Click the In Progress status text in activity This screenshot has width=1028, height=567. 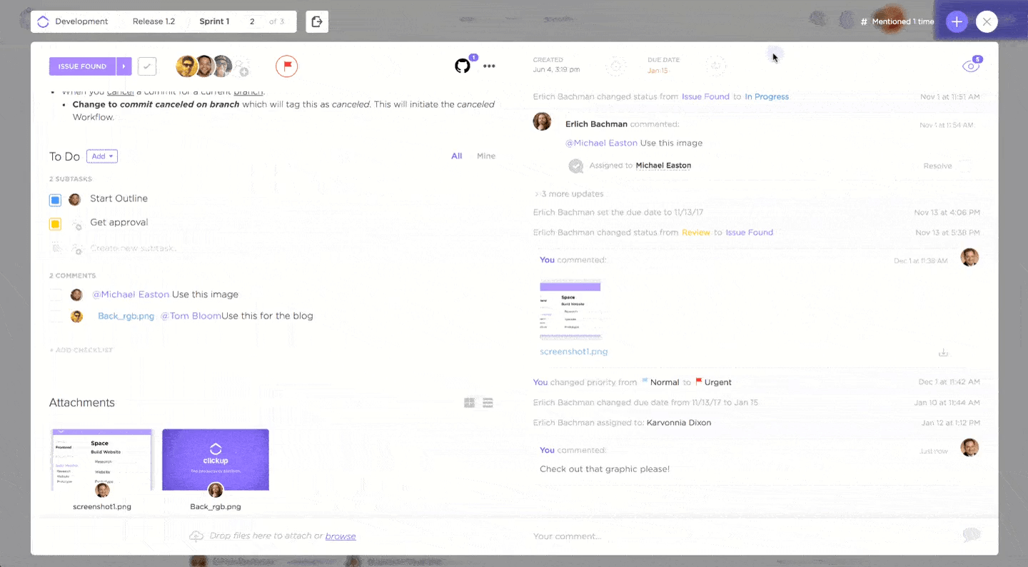pyautogui.click(x=767, y=97)
